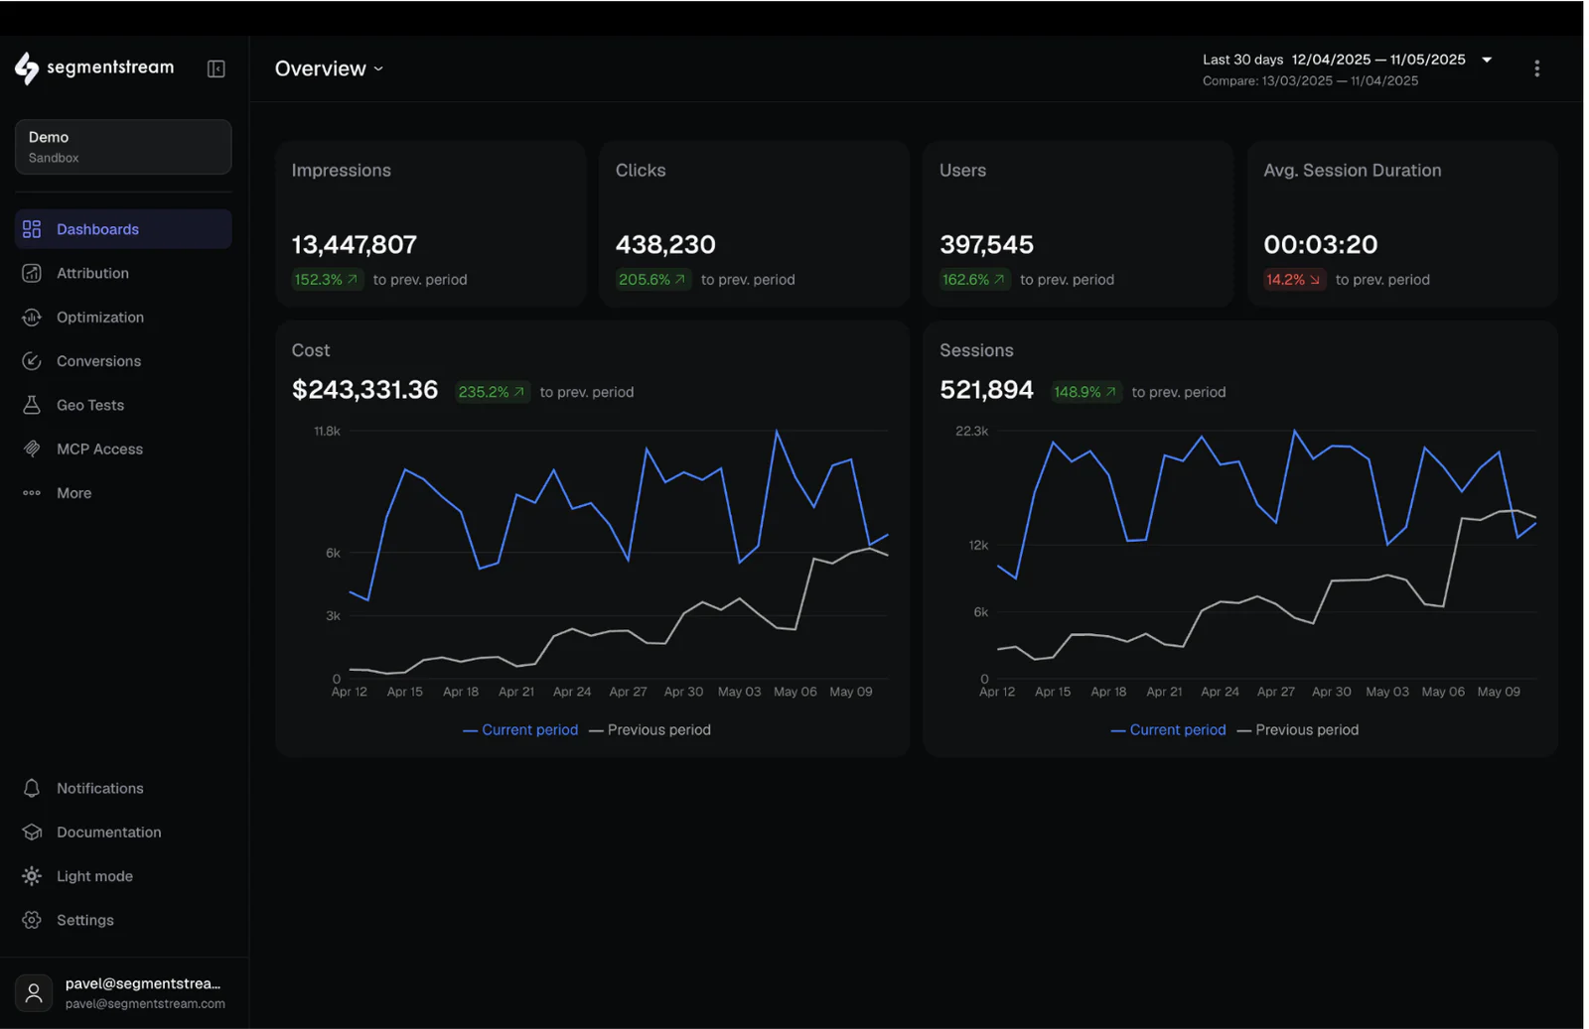Click the Impressions 13,447,807 card

point(431,224)
